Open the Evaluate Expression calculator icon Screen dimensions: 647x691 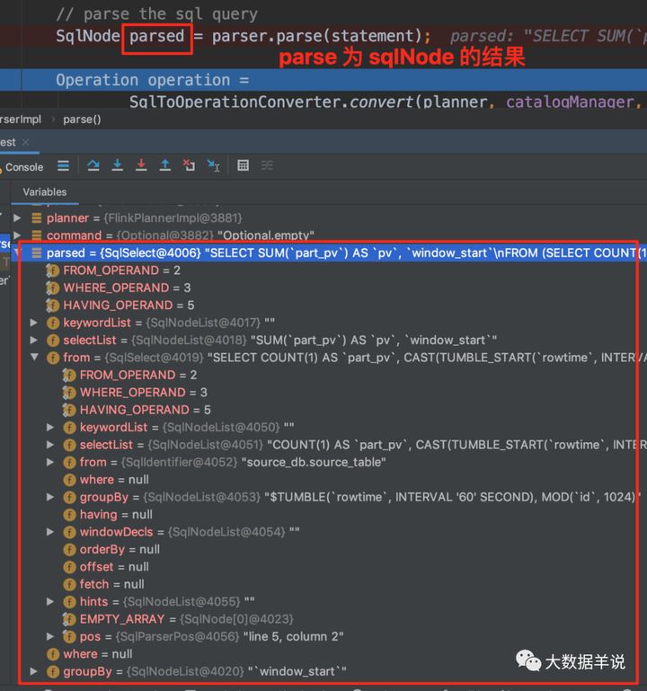[243, 165]
